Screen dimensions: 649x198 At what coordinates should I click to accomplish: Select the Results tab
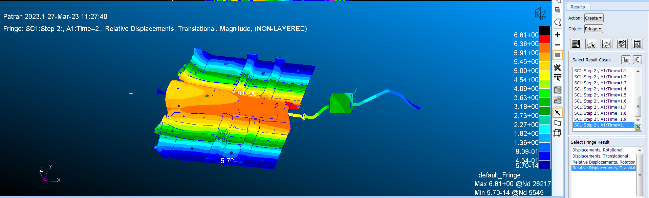[x=578, y=7]
